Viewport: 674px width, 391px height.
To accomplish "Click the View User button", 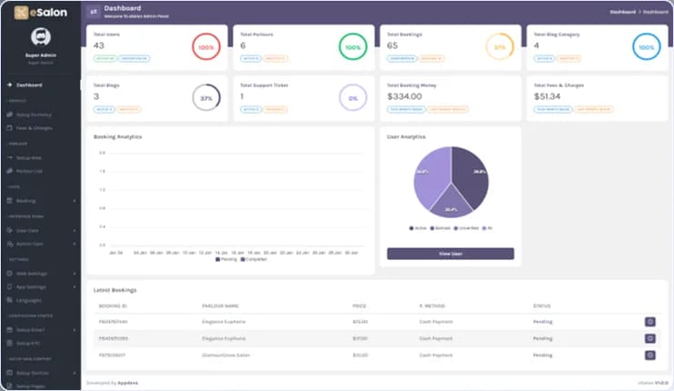I will 450,254.
